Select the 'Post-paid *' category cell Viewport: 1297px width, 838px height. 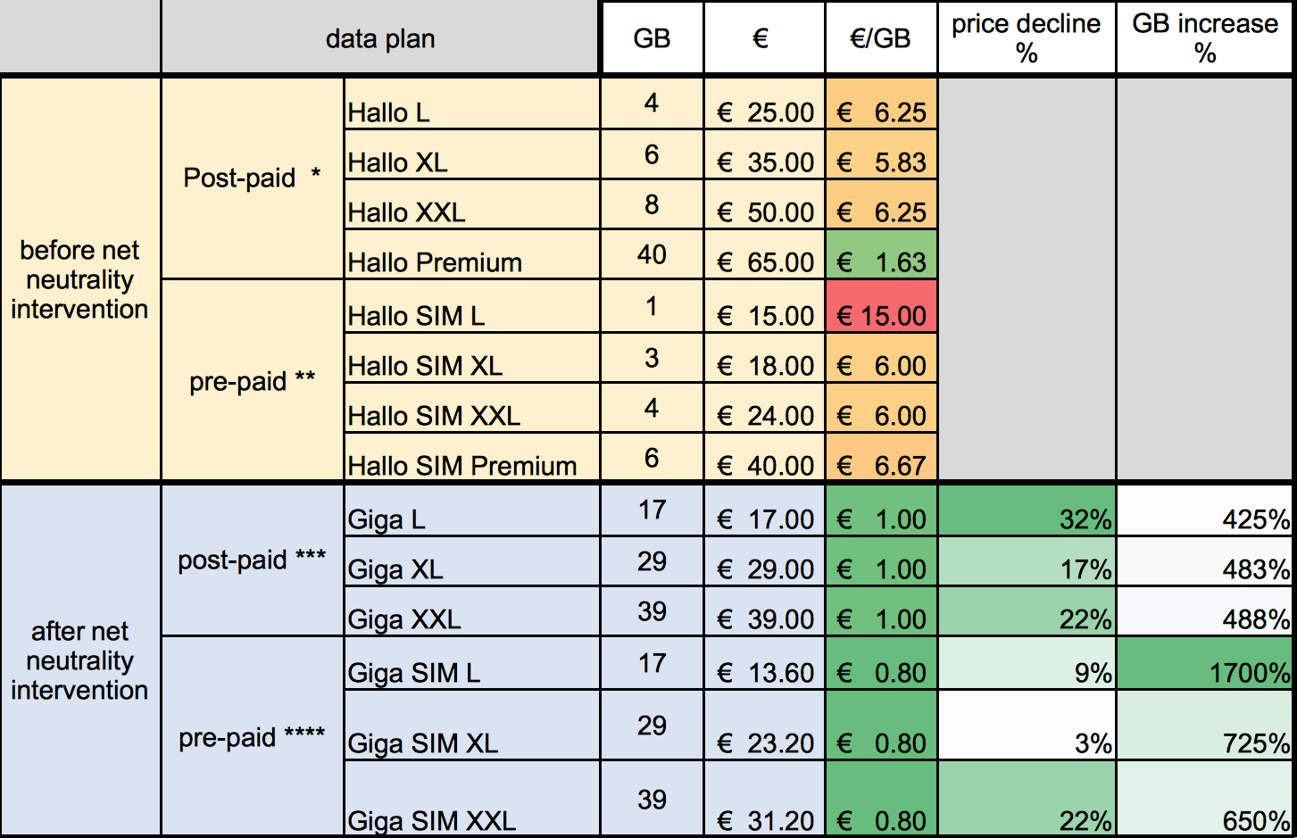click(253, 178)
